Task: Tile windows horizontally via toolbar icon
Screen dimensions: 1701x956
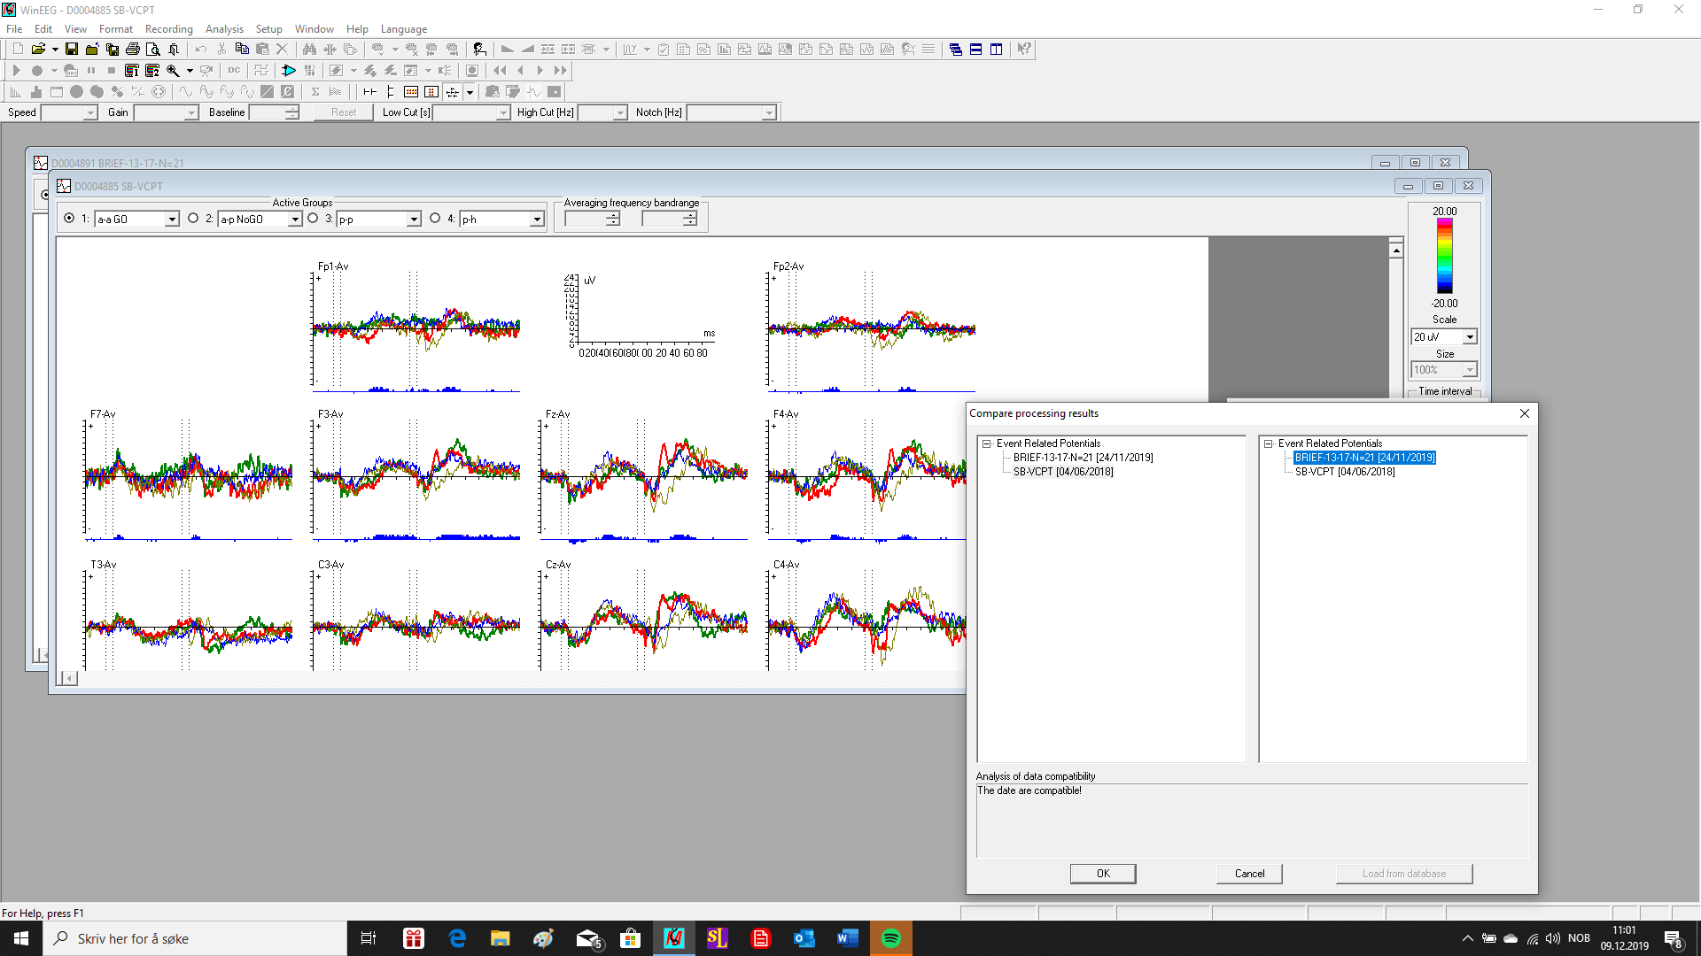Action: 975,50
